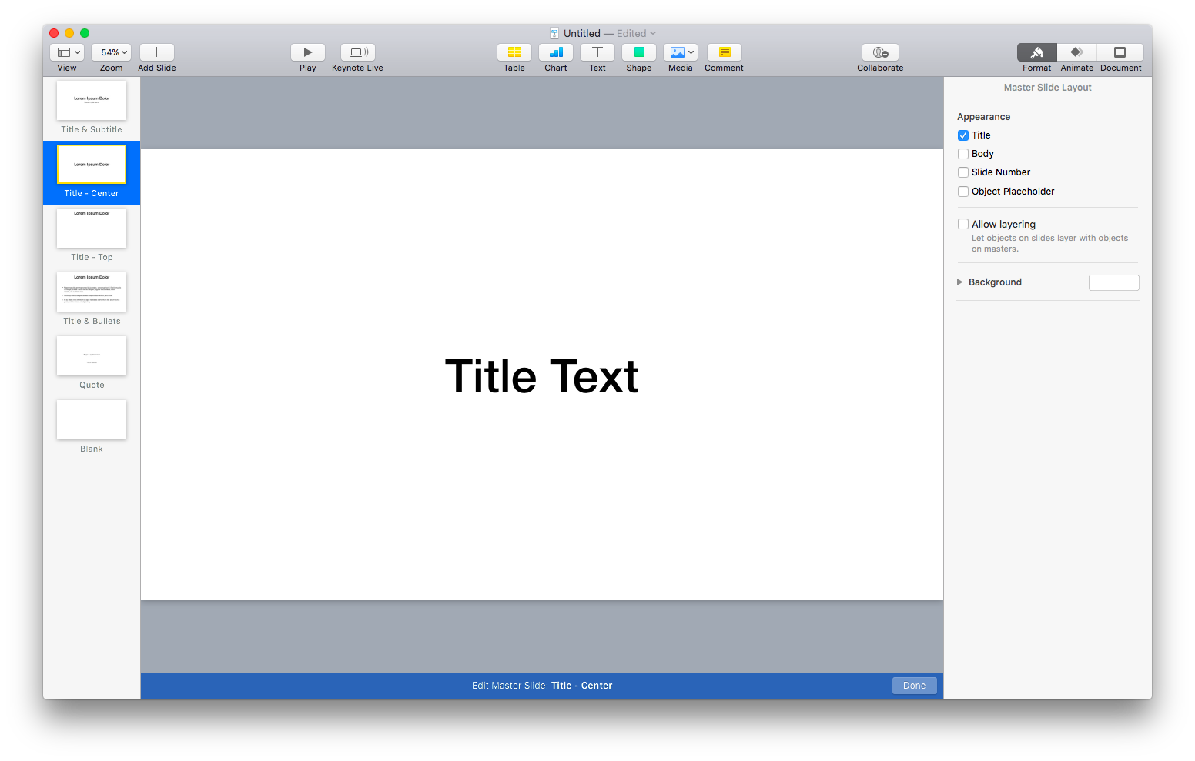
Task: Select the Blank master thumbnail
Action: point(92,420)
